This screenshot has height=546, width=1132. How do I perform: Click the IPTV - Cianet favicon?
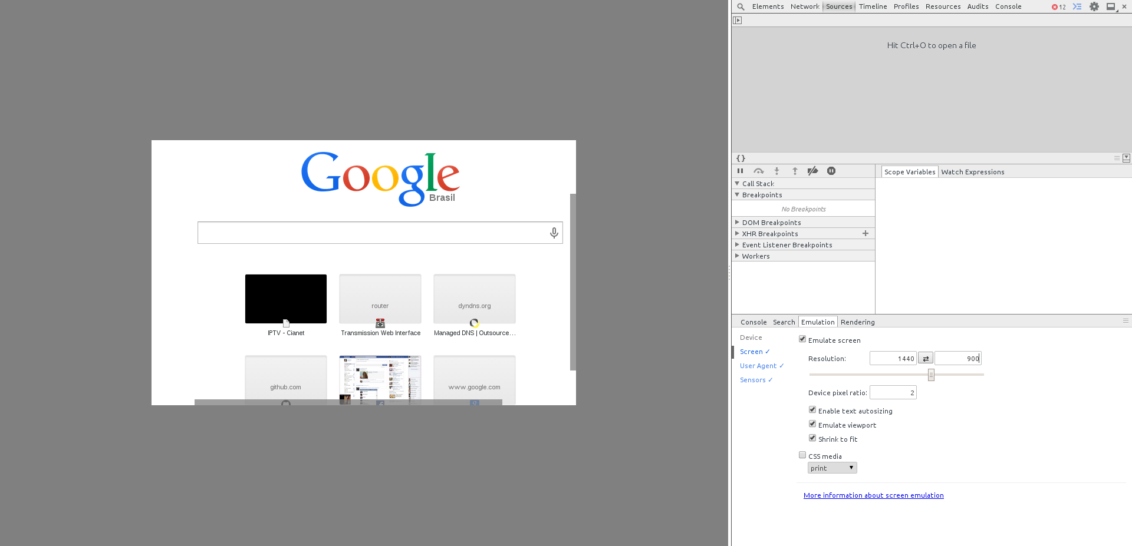point(286,323)
